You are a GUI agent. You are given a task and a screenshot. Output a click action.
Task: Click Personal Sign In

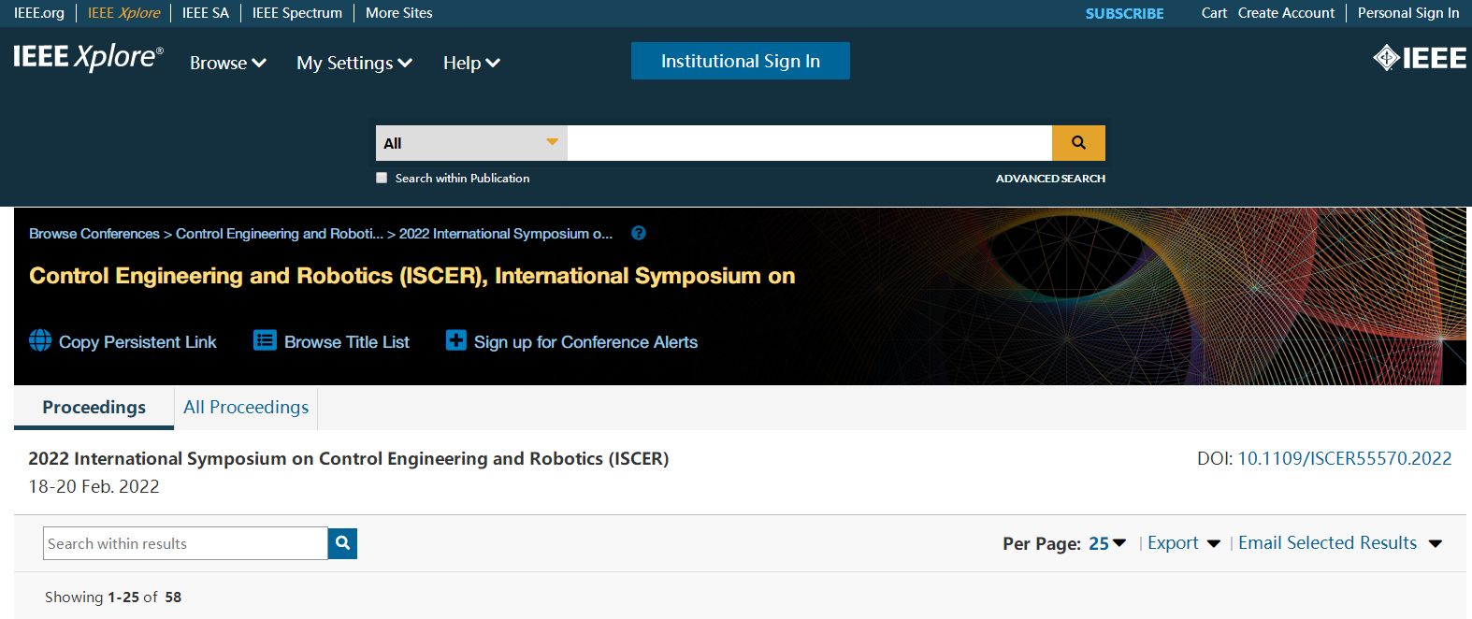1408,13
